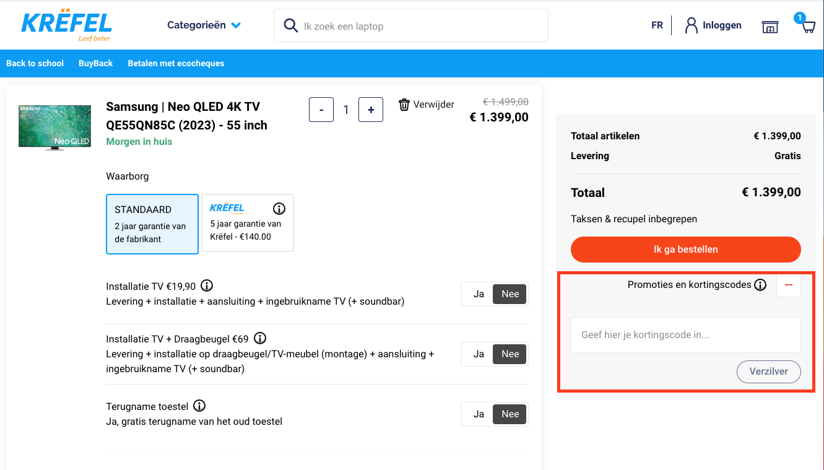Open BuyBack menu item
This screenshot has width=824, height=470.
point(96,63)
